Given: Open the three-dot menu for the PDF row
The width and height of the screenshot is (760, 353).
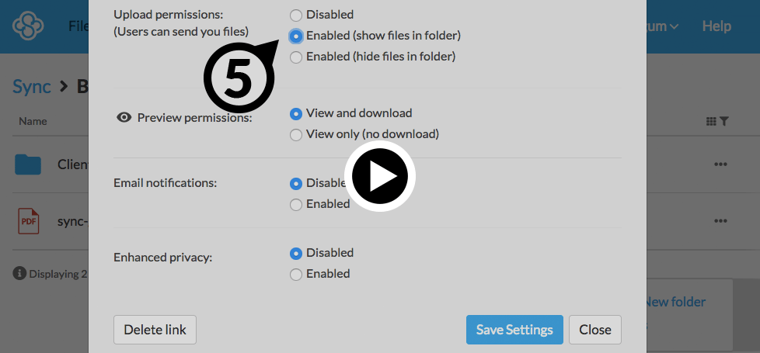Looking at the screenshot, I should pyautogui.click(x=720, y=221).
